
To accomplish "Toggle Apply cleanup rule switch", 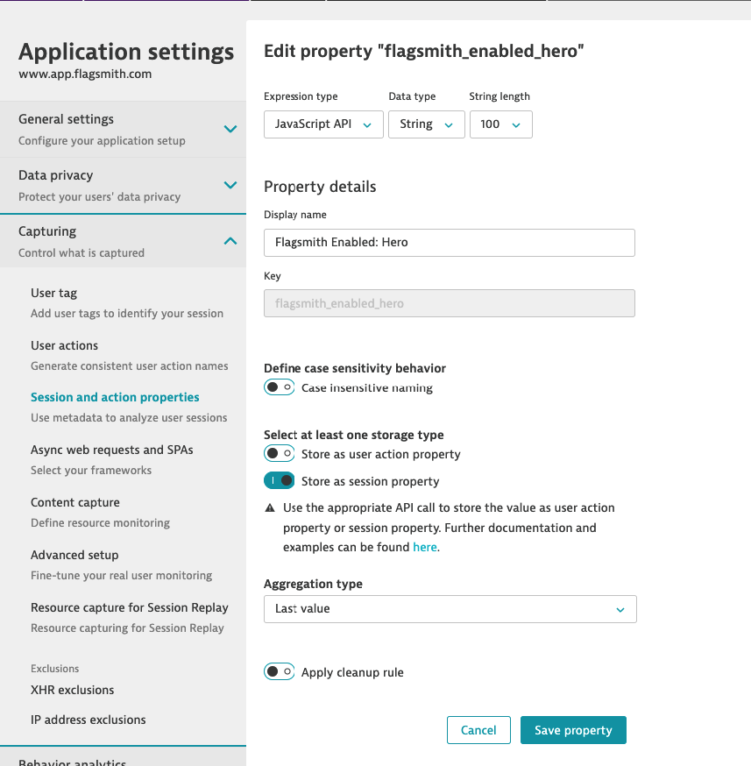I will click(x=280, y=672).
